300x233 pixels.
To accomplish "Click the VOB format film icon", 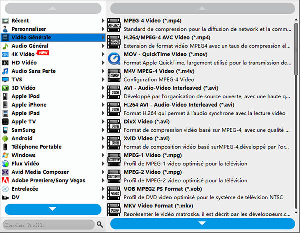I will click(x=114, y=193).
